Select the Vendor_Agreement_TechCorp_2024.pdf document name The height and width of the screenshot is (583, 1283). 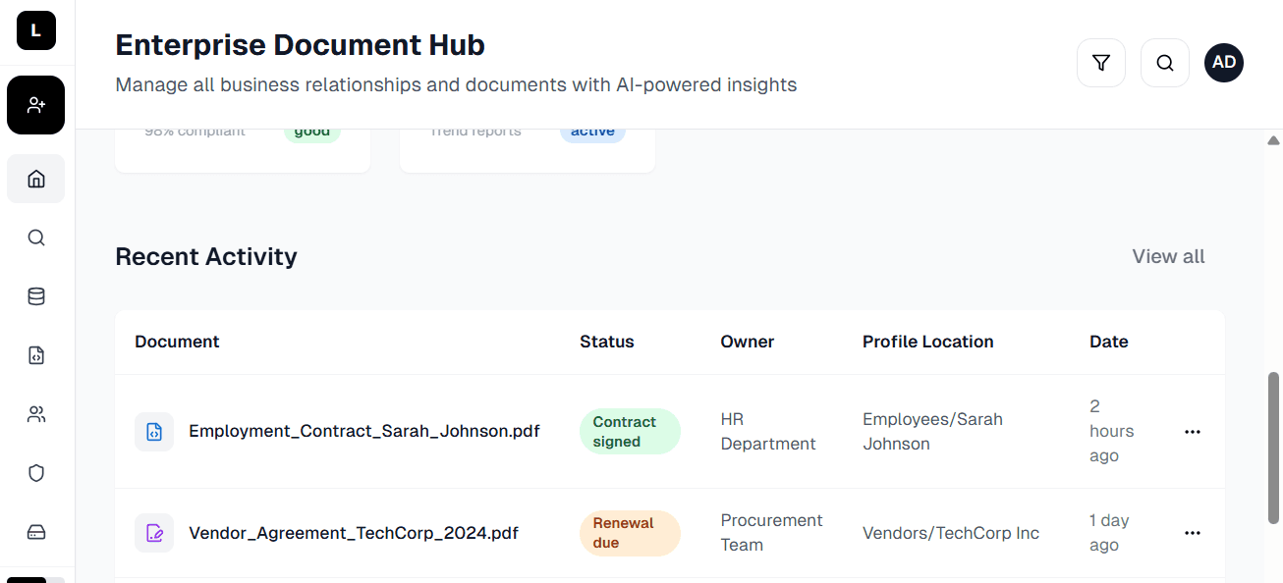354,532
